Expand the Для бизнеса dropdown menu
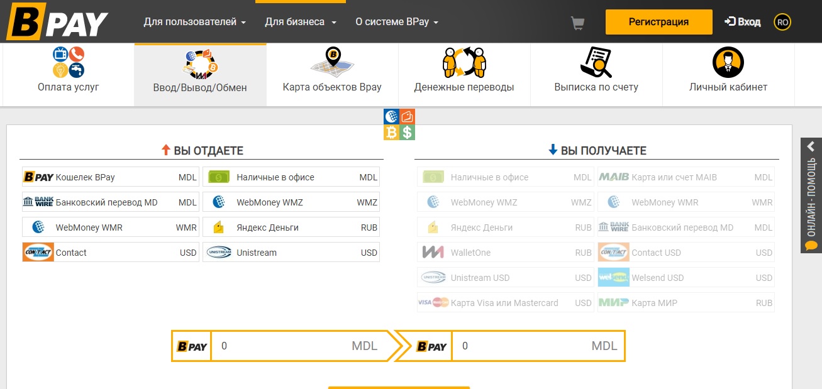822x389 pixels. click(x=301, y=22)
